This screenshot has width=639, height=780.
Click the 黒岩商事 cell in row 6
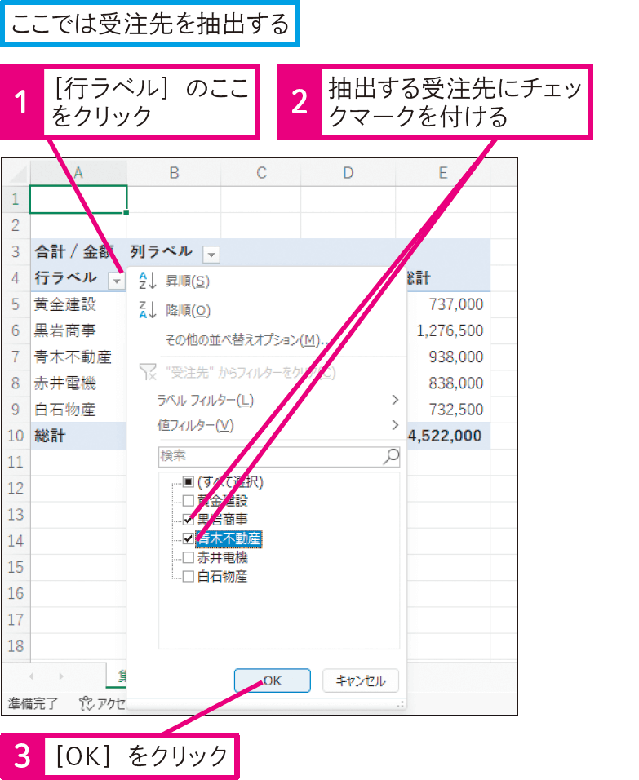click(78, 330)
